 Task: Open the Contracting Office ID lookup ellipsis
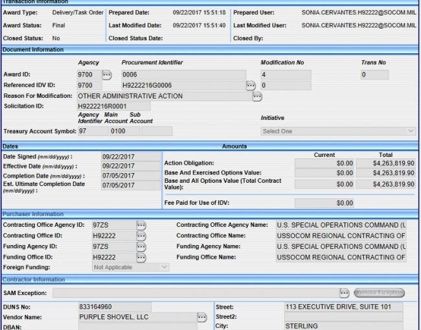141,236
